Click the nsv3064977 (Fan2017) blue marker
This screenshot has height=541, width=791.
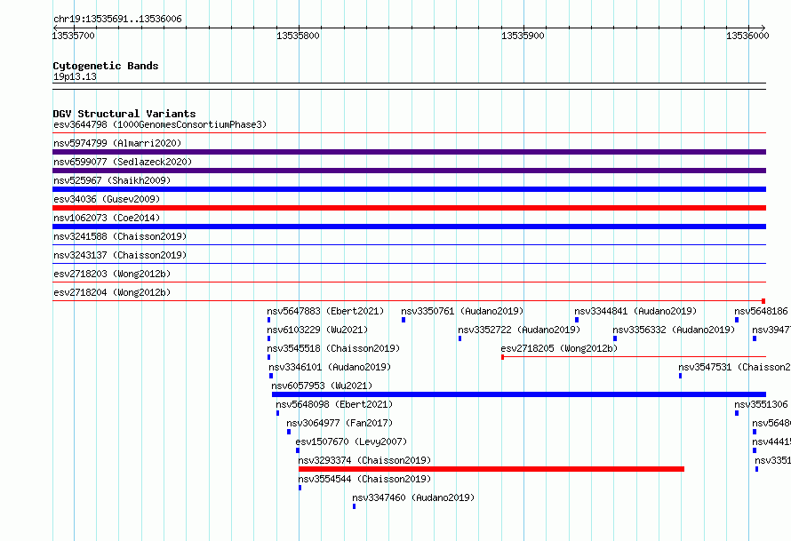point(289,432)
